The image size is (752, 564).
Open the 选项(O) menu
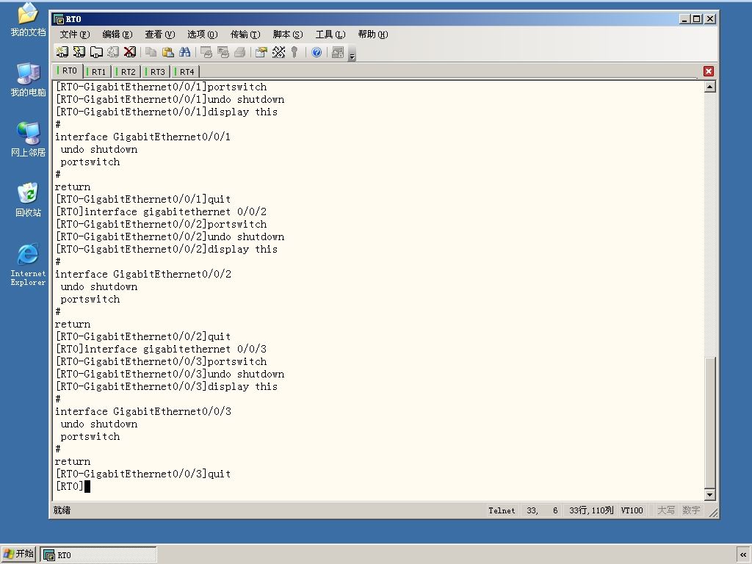(x=203, y=34)
